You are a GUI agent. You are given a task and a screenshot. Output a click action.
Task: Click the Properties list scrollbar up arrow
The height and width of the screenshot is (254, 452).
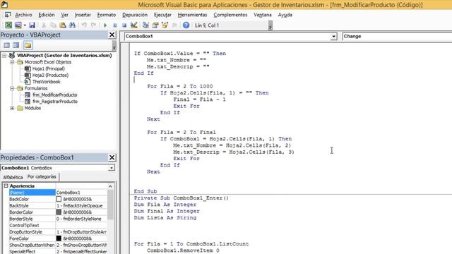click(110, 186)
